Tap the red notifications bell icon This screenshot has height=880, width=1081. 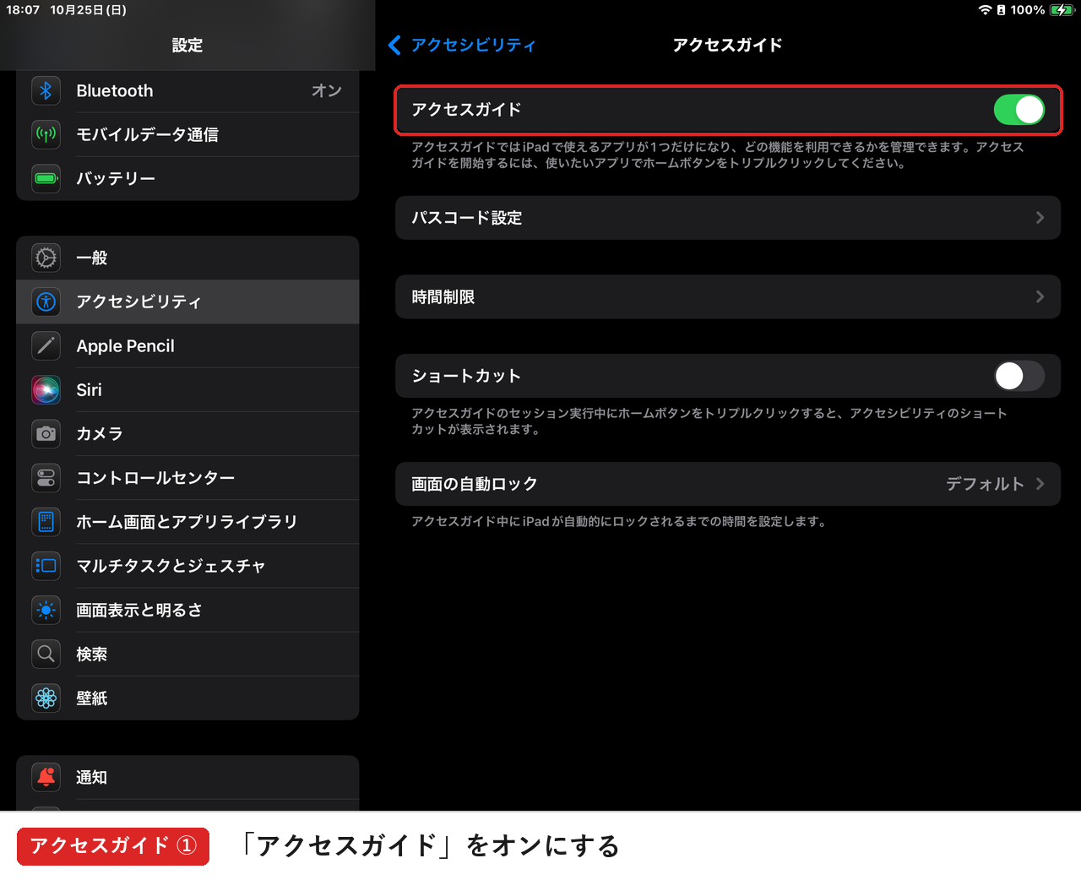pyautogui.click(x=46, y=777)
